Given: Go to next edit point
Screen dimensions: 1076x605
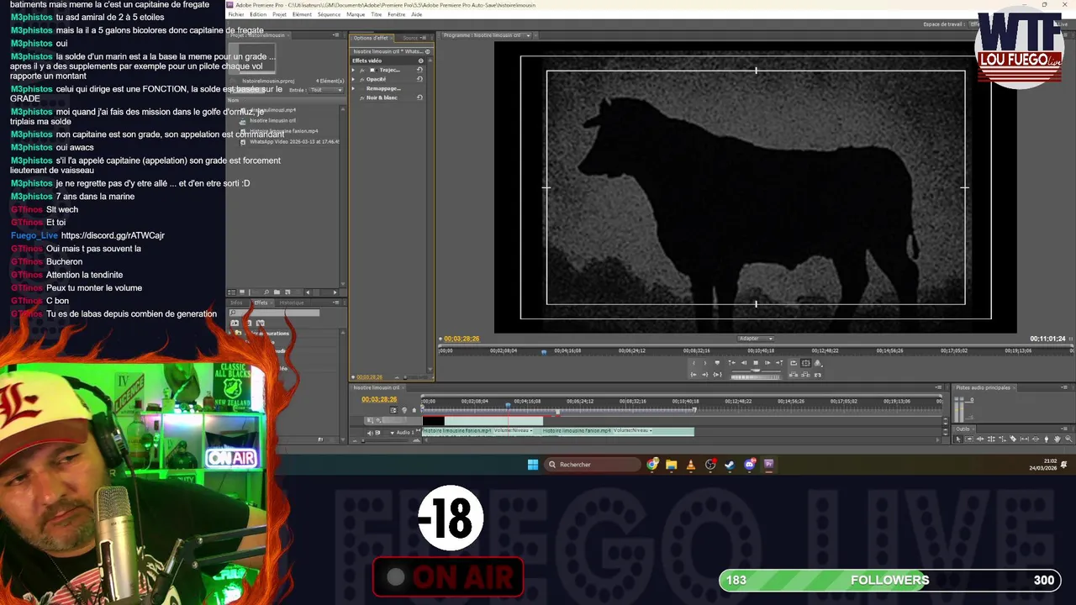Looking at the screenshot, I should [779, 363].
